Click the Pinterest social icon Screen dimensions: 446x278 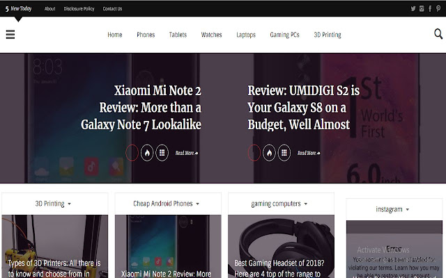click(x=438, y=8)
